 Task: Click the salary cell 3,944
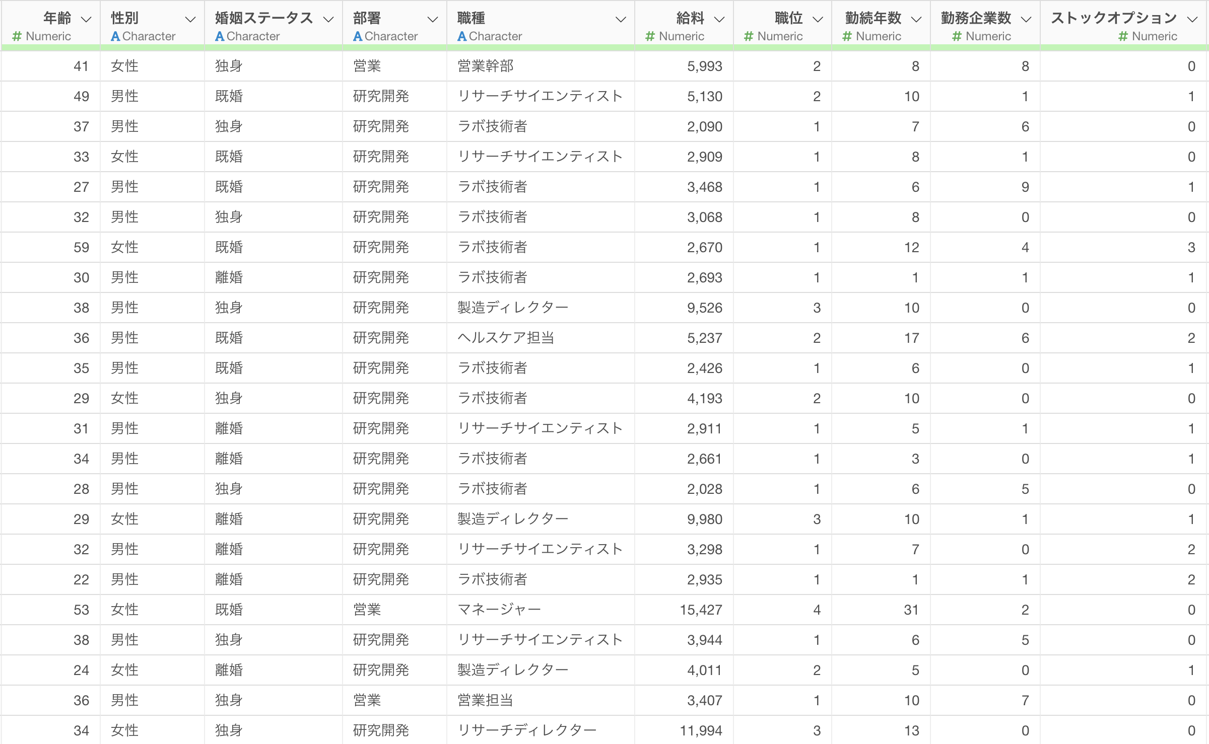[684, 640]
